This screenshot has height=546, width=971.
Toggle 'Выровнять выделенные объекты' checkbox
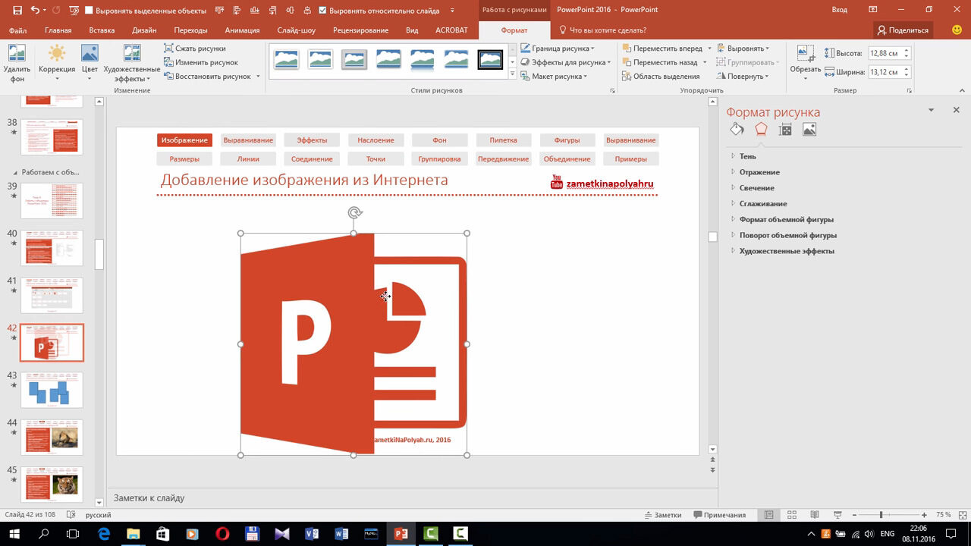coord(89,11)
